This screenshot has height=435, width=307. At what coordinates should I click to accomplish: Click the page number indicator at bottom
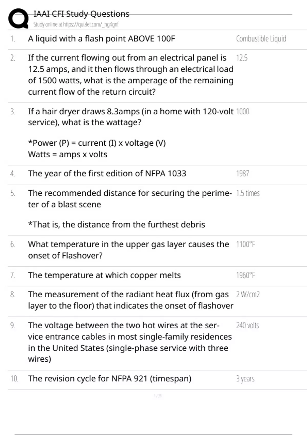[158, 396]
